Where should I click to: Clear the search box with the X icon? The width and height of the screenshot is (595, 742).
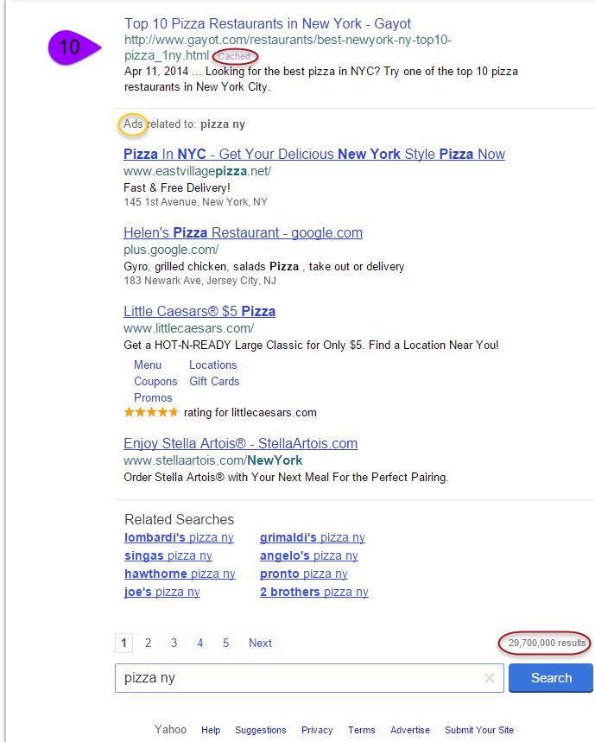coord(490,678)
